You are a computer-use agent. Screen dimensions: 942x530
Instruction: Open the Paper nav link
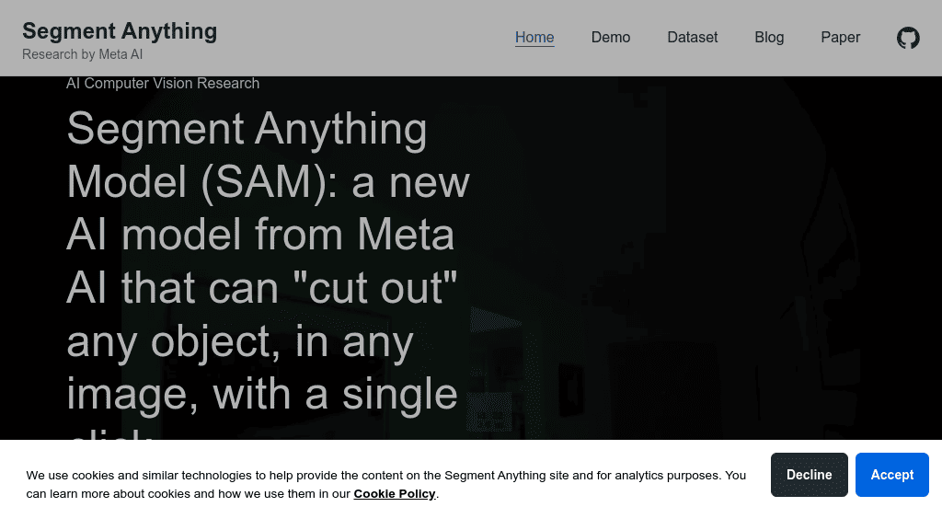pos(841,38)
